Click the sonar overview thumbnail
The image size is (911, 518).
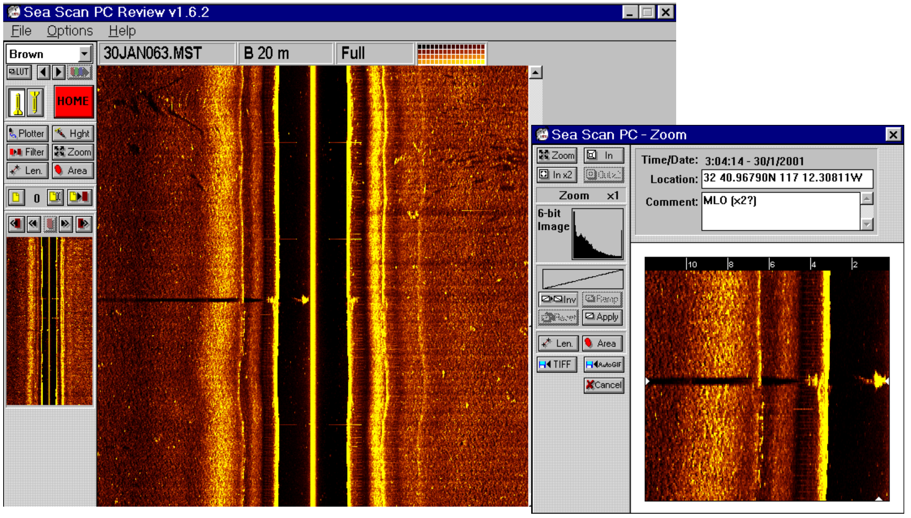coord(49,321)
